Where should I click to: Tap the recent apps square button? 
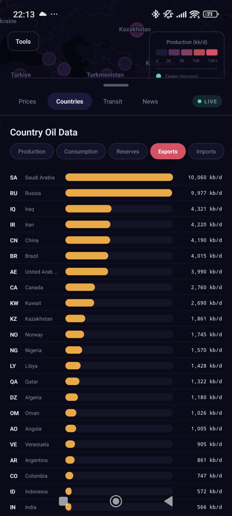pos(63,501)
